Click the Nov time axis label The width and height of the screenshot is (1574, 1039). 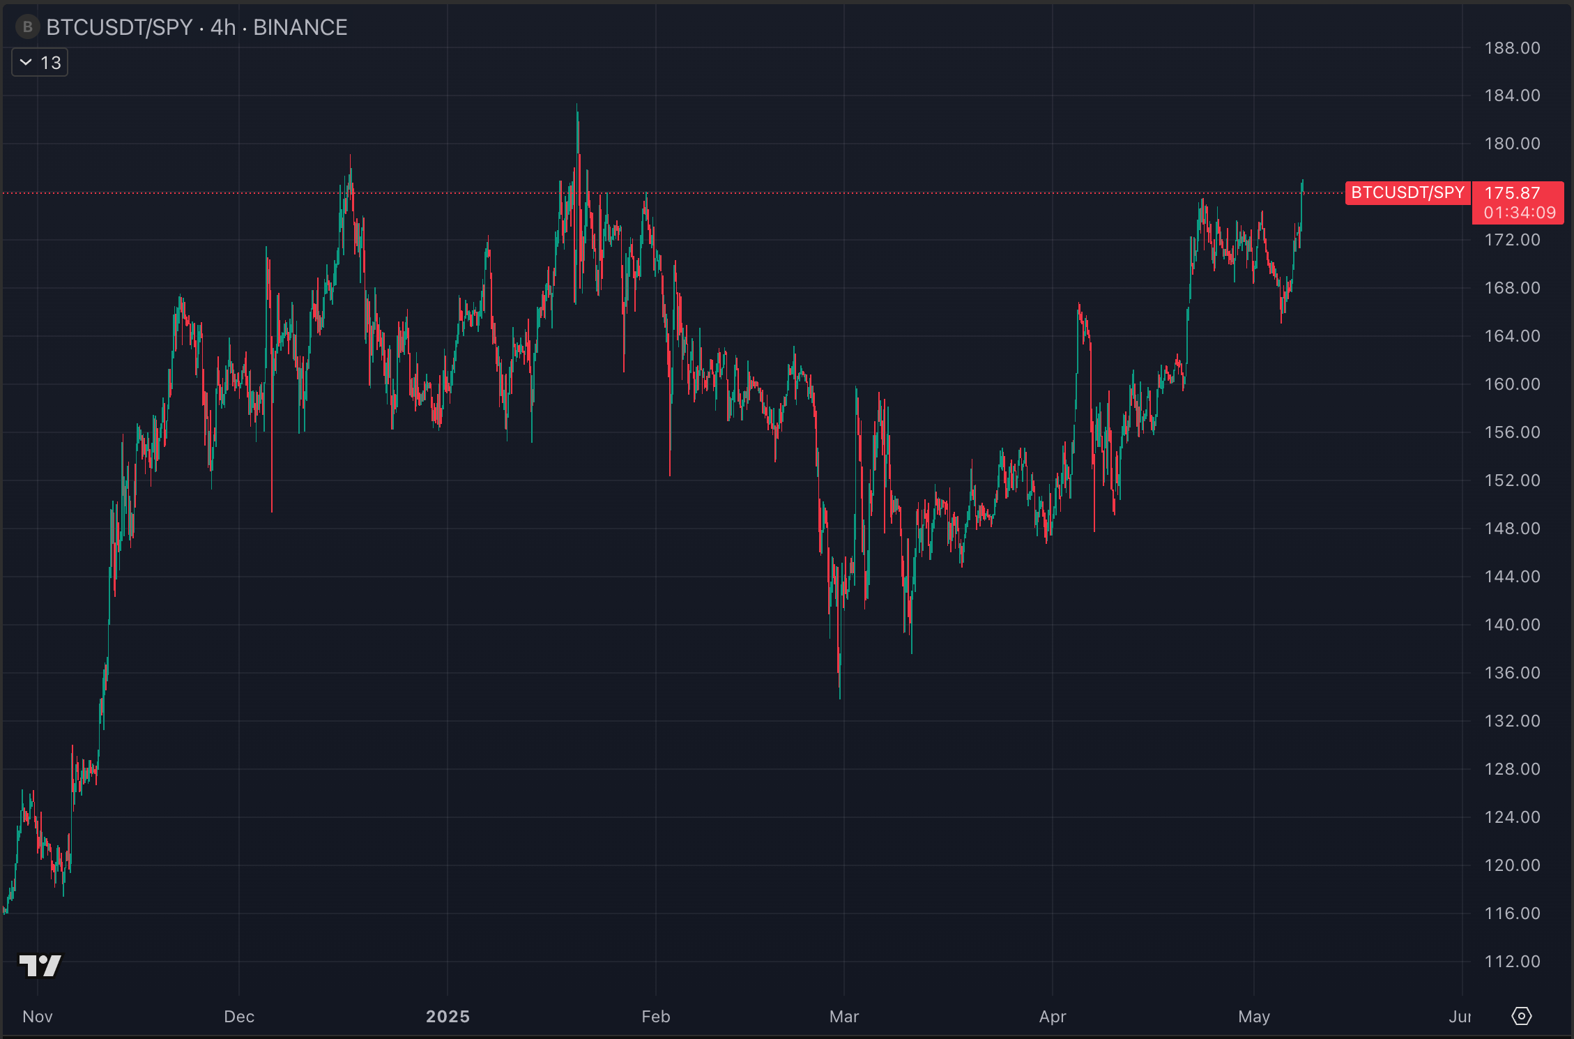[38, 1016]
